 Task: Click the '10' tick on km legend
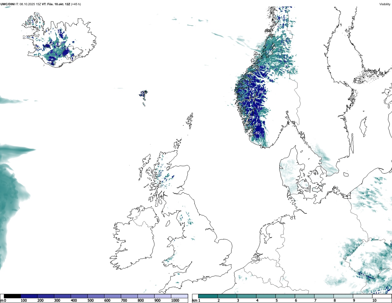(x=374, y=301)
